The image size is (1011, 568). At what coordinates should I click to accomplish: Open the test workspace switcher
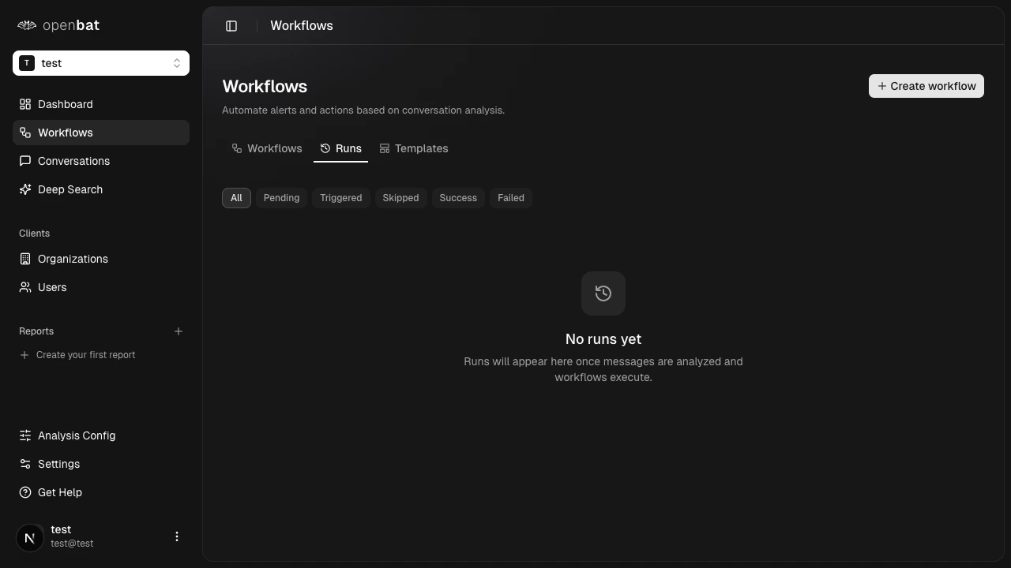click(x=101, y=63)
